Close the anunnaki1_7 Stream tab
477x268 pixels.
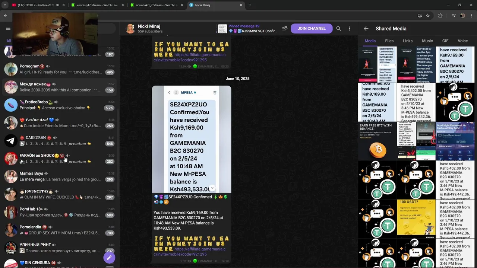tap(182, 5)
